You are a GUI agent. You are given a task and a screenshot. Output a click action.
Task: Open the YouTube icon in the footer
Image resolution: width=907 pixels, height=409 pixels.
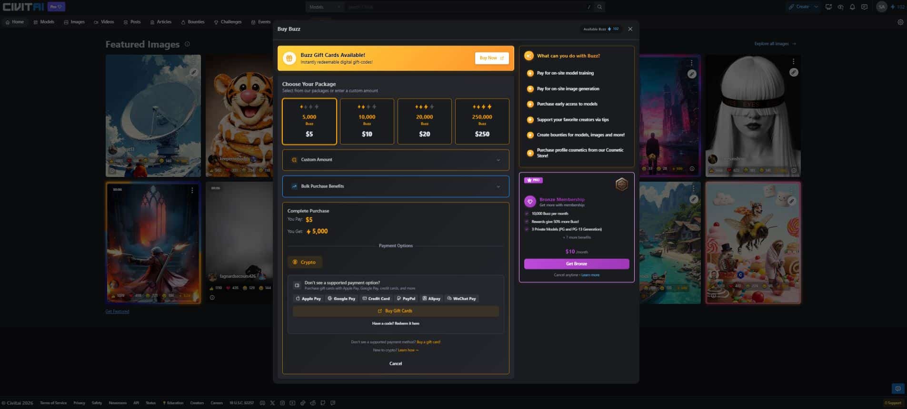click(x=292, y=403)
